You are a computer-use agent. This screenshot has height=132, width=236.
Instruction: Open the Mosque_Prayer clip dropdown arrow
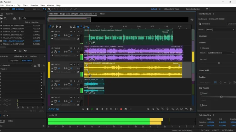(x=102, y=80)
